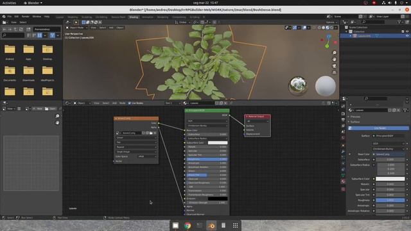Select wireframe viewport shading
This screenshot has width=411, height=231.
coord(319,28)
